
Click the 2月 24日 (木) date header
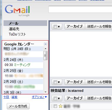23,60
